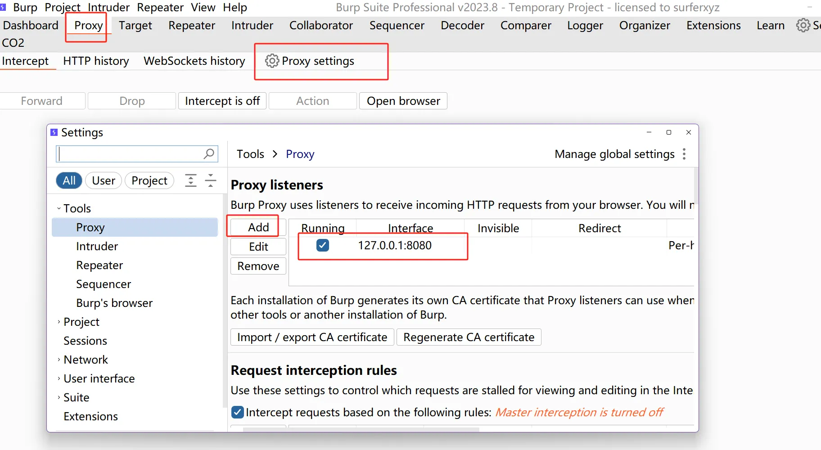Screen dimensions: 821x450
Task: Select Burp's browser in the settings tree
Action: 114,303
